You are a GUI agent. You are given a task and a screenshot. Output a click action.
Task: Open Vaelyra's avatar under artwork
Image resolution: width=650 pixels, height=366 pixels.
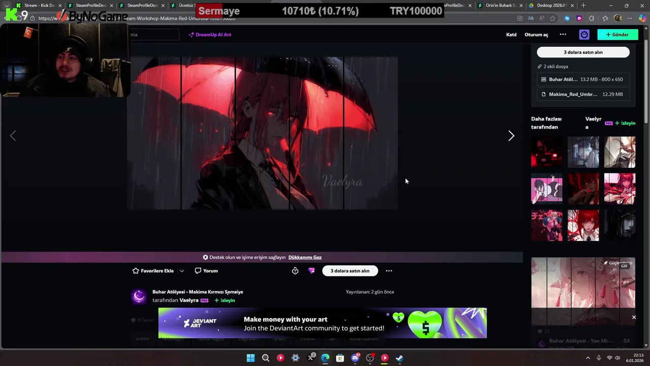point(139,296)
